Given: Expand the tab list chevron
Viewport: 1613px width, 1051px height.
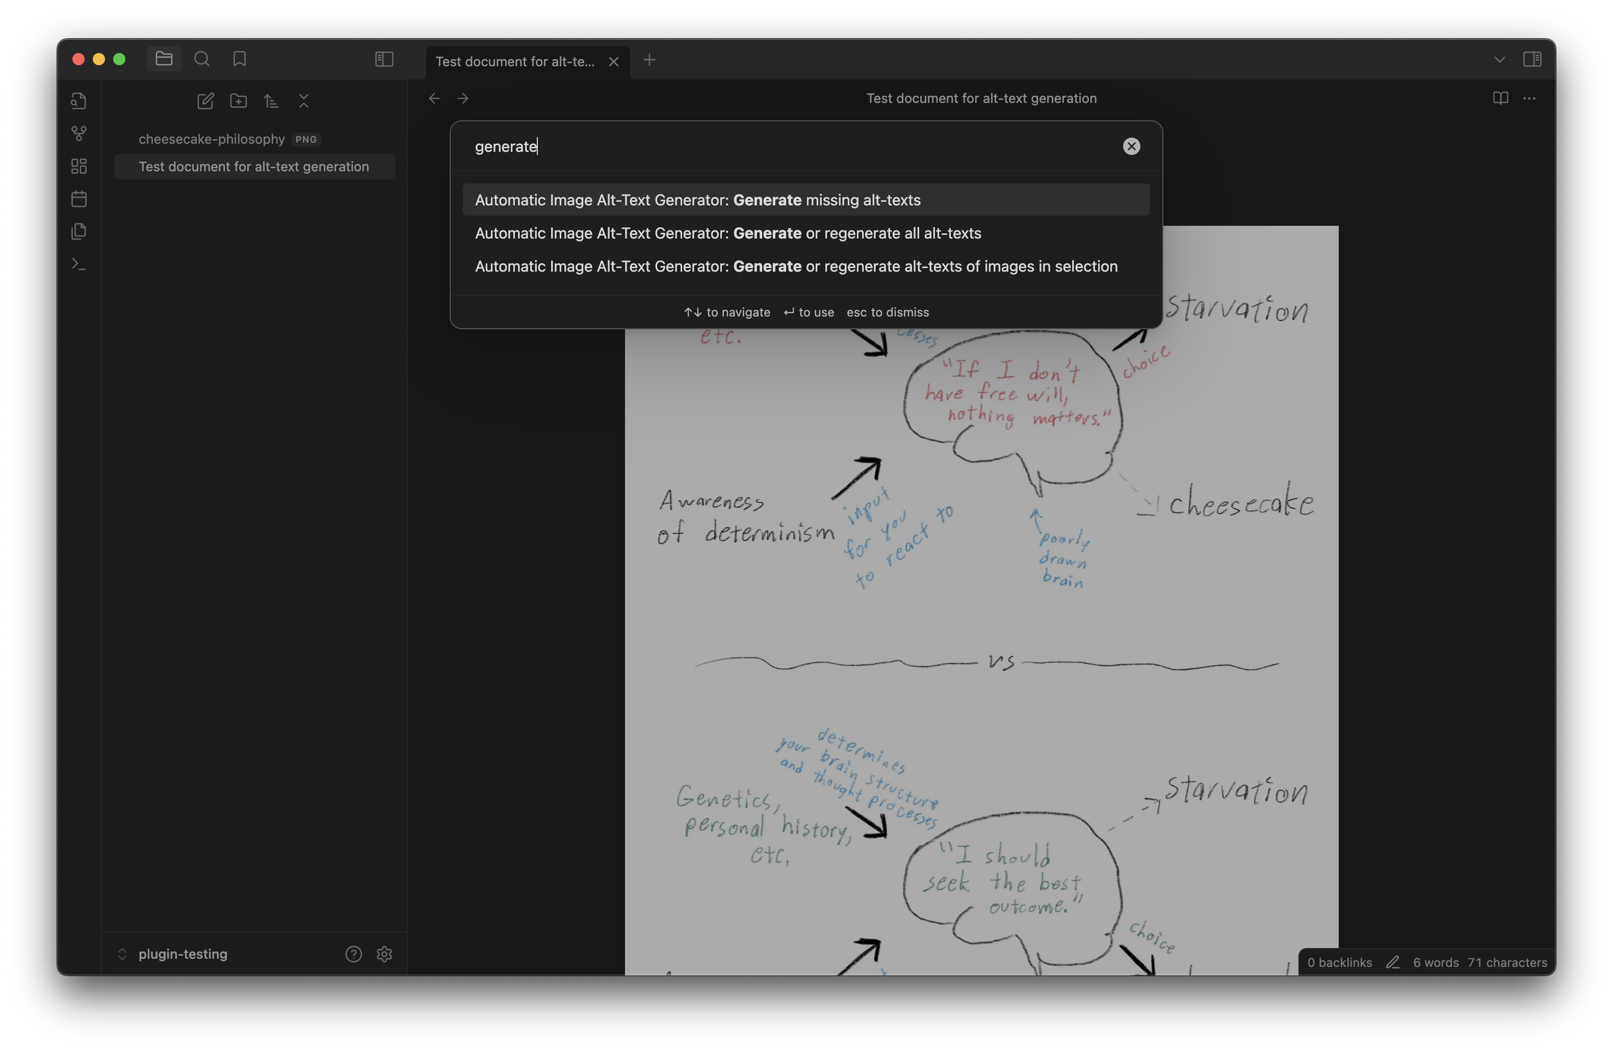Looking at the screenshot, I should [x=1499, y=60].
